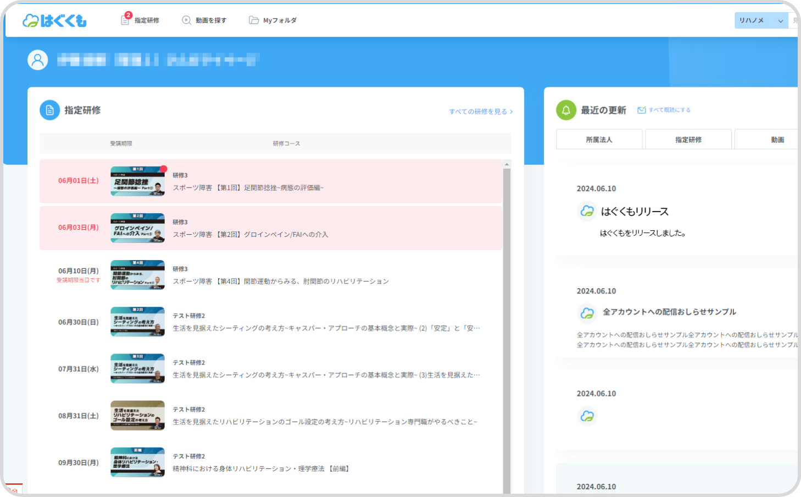Image resolution: width=801 pixels, height=497 pixels.
Task: Switch to the 所属法人 tab
Action: pos(599,140)
